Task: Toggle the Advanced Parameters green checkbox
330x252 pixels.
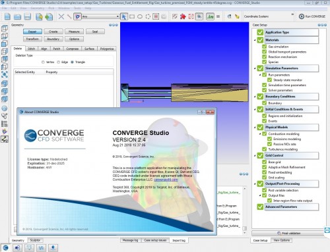Action: click(x=260, y=207)
